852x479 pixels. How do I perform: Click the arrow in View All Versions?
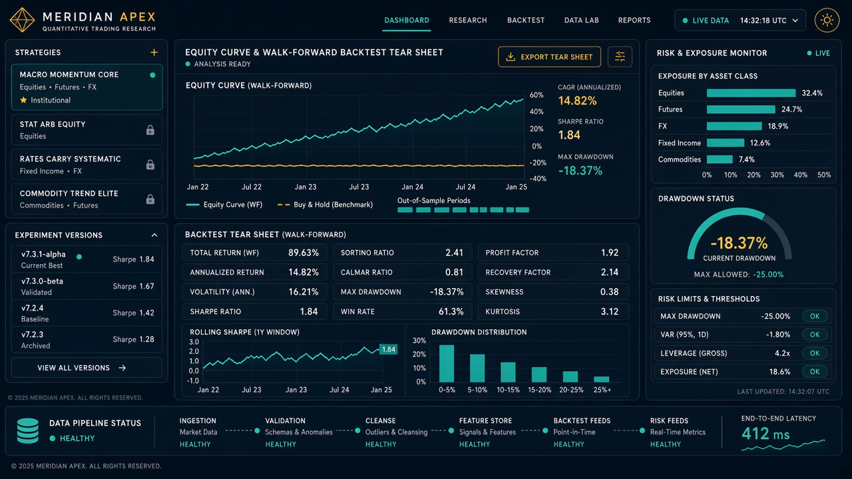tap(122, 368)
